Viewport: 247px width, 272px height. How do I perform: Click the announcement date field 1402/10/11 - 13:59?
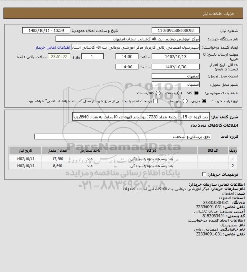tap(46, 30)
